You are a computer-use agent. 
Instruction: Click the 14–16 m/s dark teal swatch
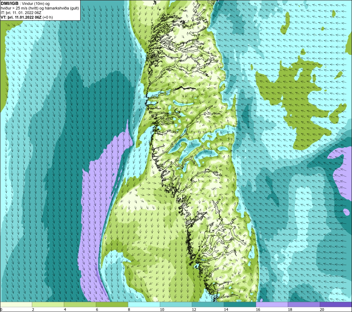[x=240, y=305]
